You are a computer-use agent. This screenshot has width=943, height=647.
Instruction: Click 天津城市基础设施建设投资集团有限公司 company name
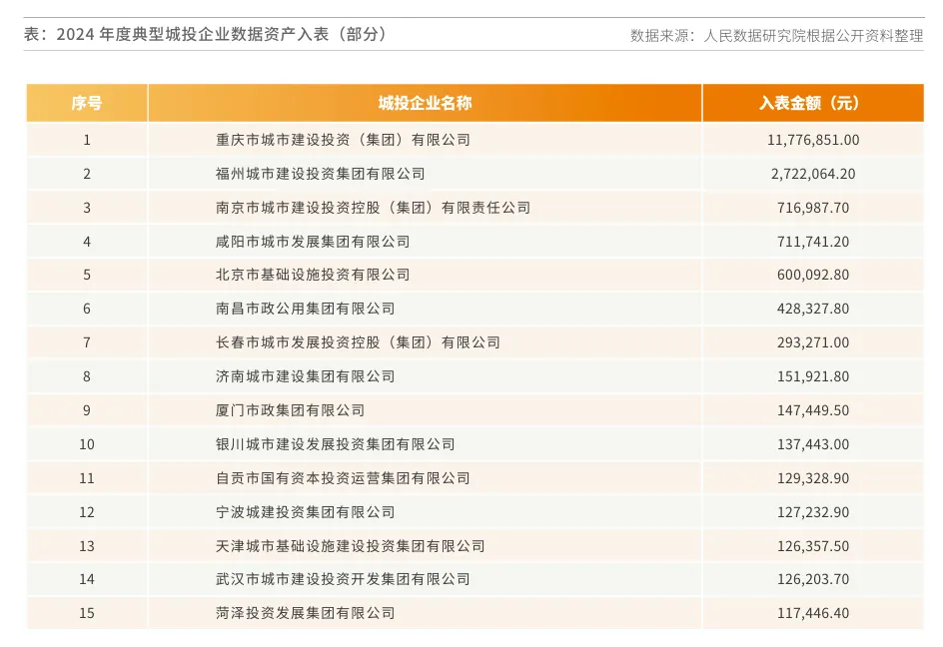(350, 546)
